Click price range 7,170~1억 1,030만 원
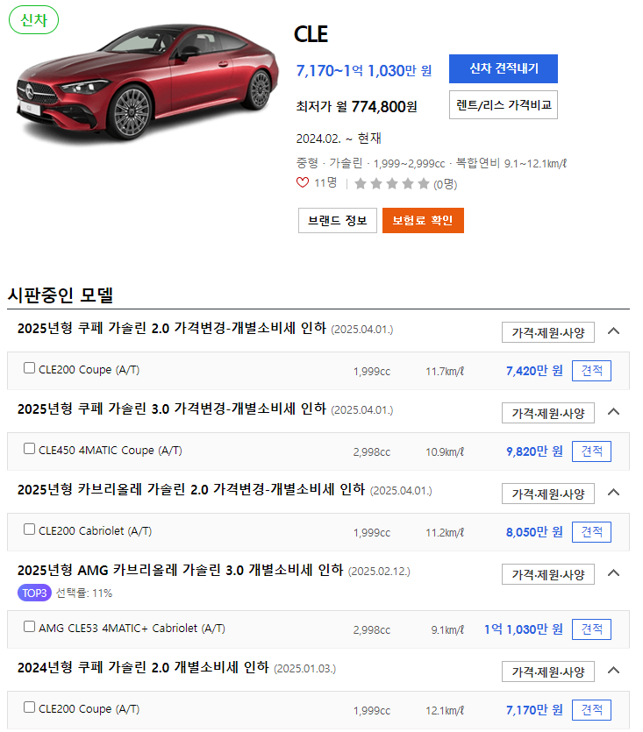643x732 pixels. (364, 70)
